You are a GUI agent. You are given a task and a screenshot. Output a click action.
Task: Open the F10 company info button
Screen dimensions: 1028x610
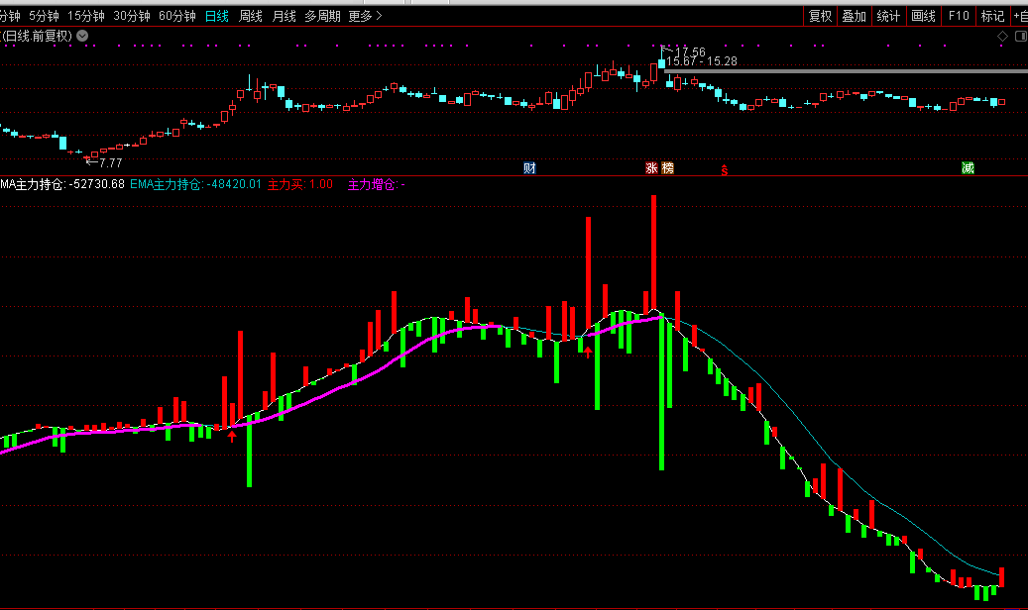[958, 16]
